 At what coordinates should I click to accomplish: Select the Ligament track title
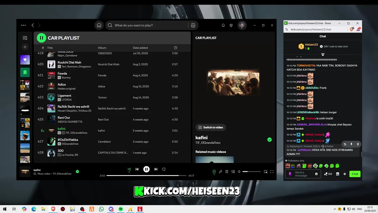pos(64,96)
